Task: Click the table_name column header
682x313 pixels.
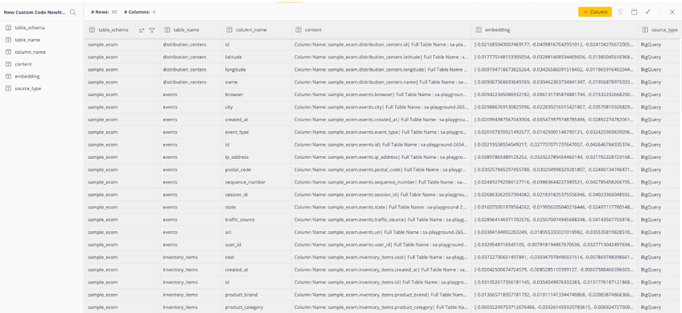Action: (186, 30)
